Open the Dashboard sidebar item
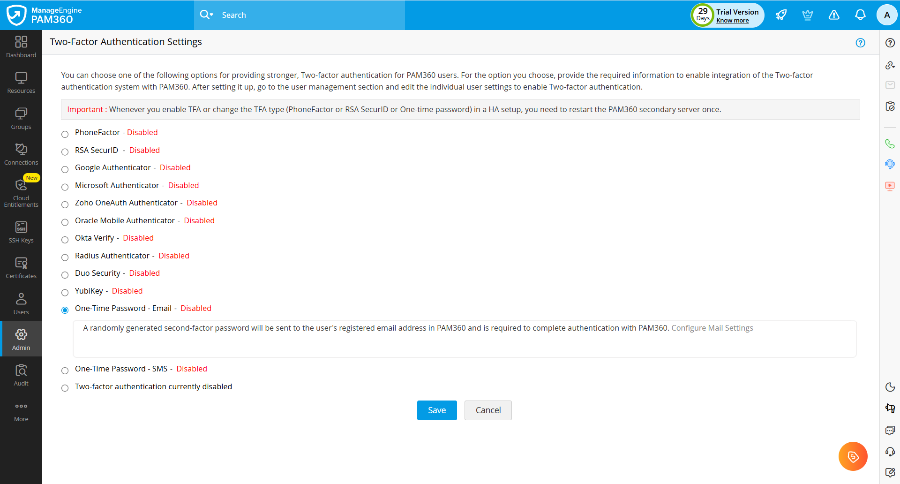 [x=21, y=47]
